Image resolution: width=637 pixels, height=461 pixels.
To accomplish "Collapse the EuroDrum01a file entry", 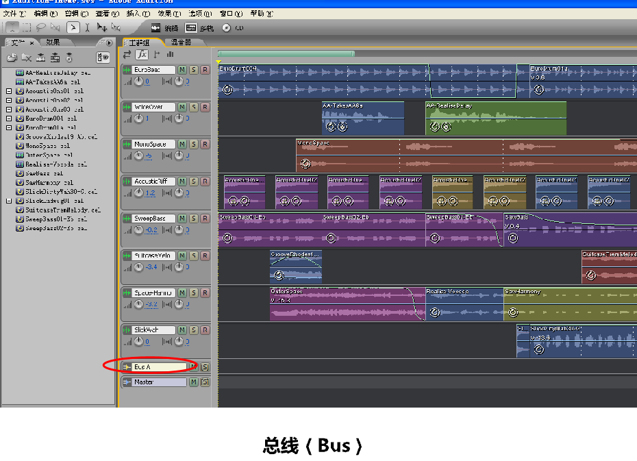I will click(x=9, y=128).
